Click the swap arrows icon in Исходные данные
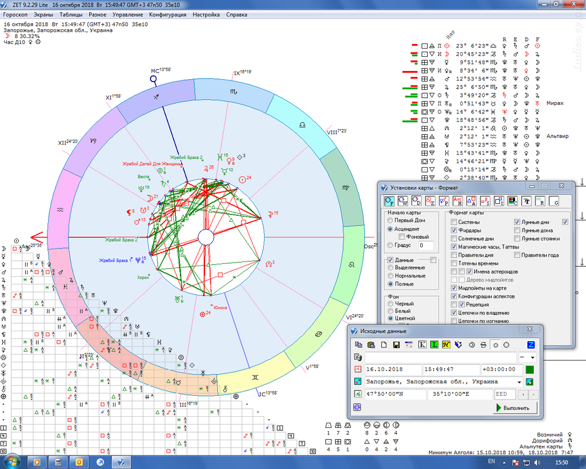 tap(483, 345)
